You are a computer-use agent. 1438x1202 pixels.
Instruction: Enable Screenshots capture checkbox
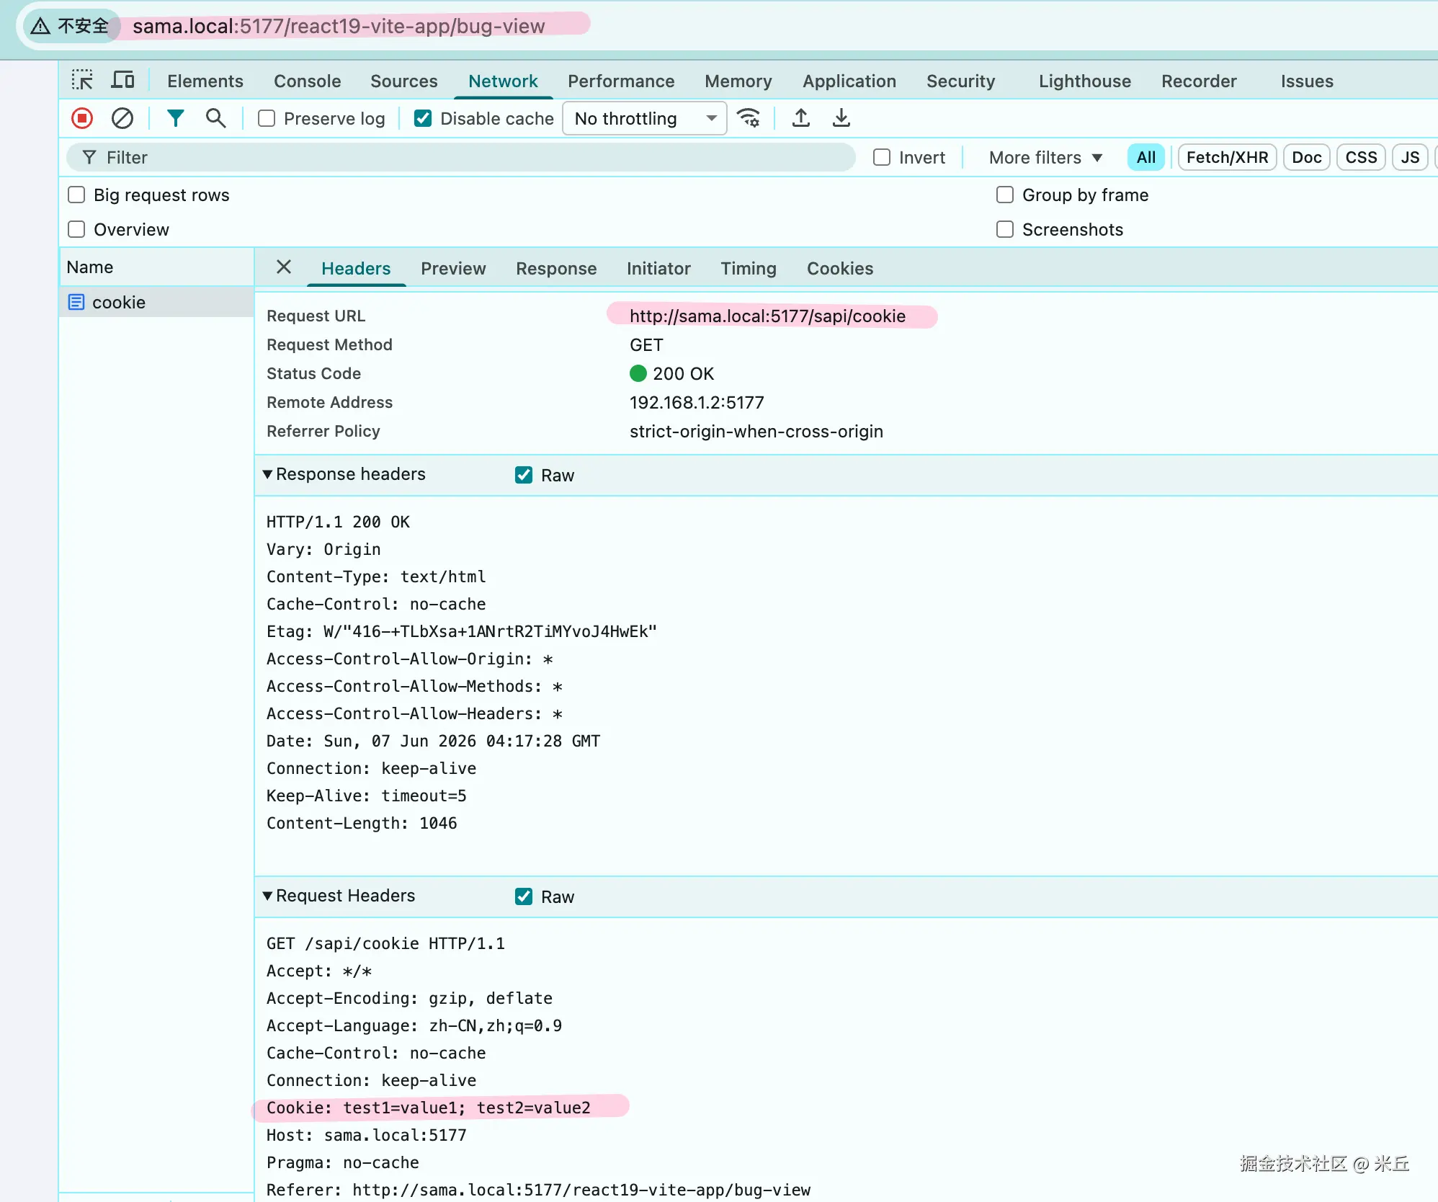(1005, 229)
